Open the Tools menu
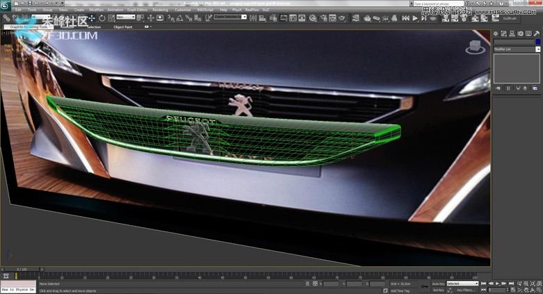The image size is (543, 294). point(32,10)
